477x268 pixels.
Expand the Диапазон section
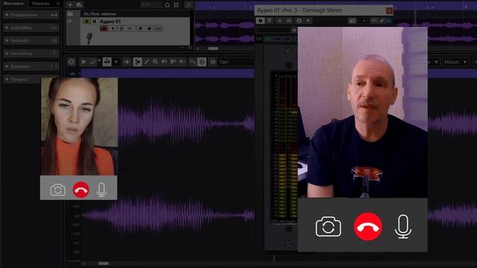tap(31, 66)
